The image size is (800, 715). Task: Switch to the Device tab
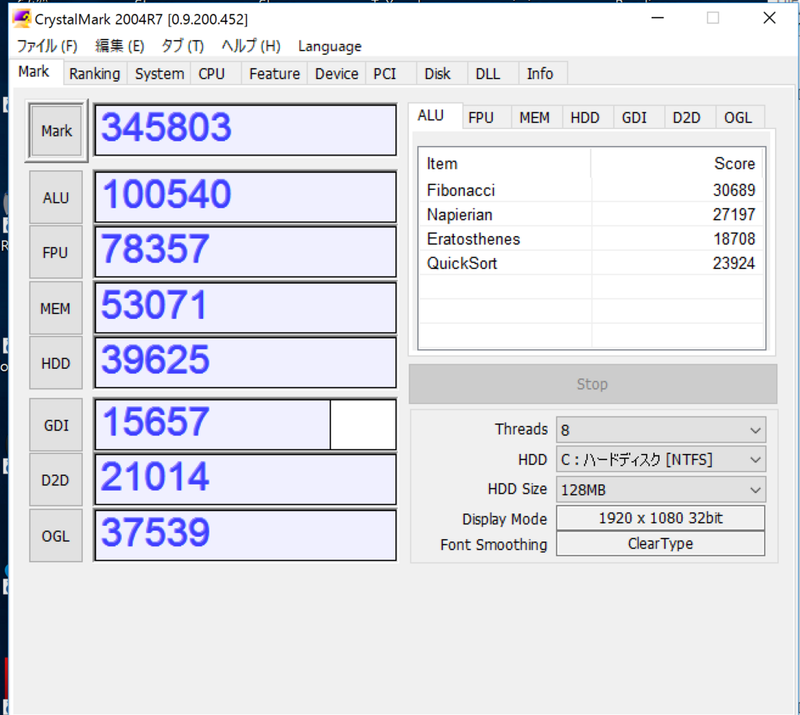336,73
